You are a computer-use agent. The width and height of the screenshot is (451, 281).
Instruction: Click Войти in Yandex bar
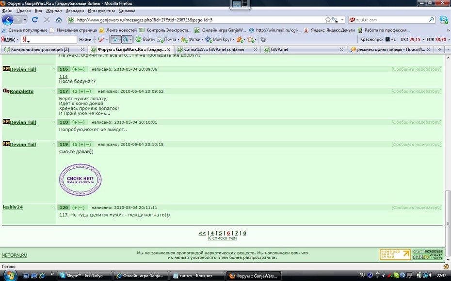tap(145, 39)
